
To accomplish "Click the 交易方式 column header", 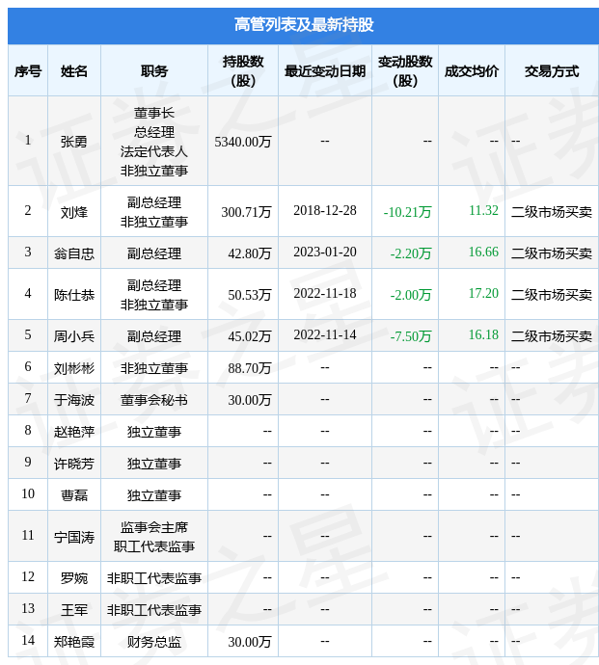I will click(x=552, y=71).
